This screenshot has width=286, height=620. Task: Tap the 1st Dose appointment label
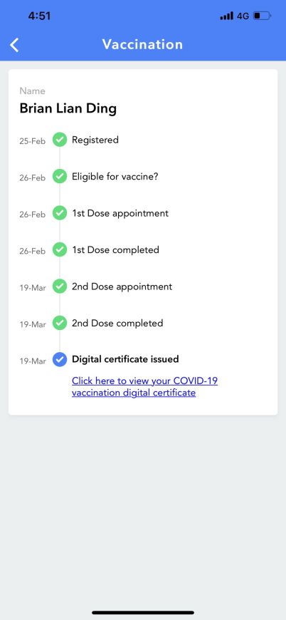tap(120, 214)
